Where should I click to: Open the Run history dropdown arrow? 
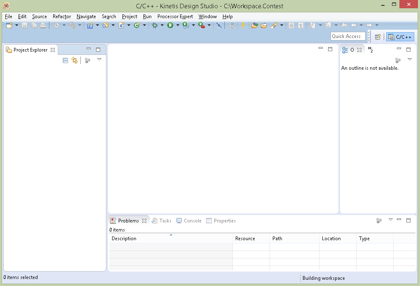[177, 25]
